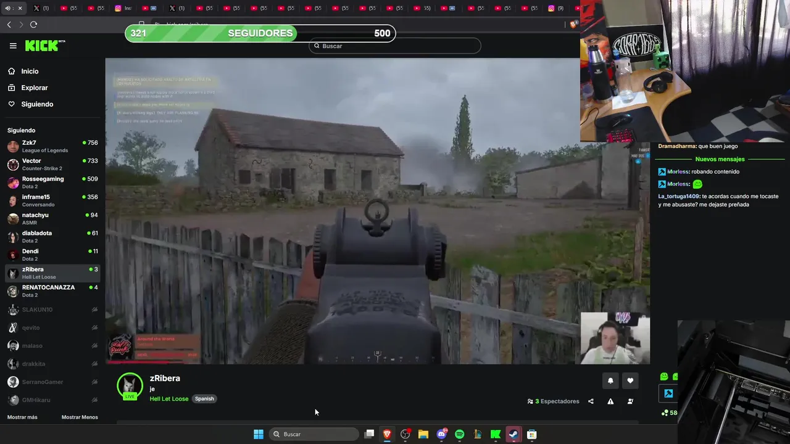Open offline channel GMHikaru
This screenshot has width=790, height=444.
pos(52,400)
